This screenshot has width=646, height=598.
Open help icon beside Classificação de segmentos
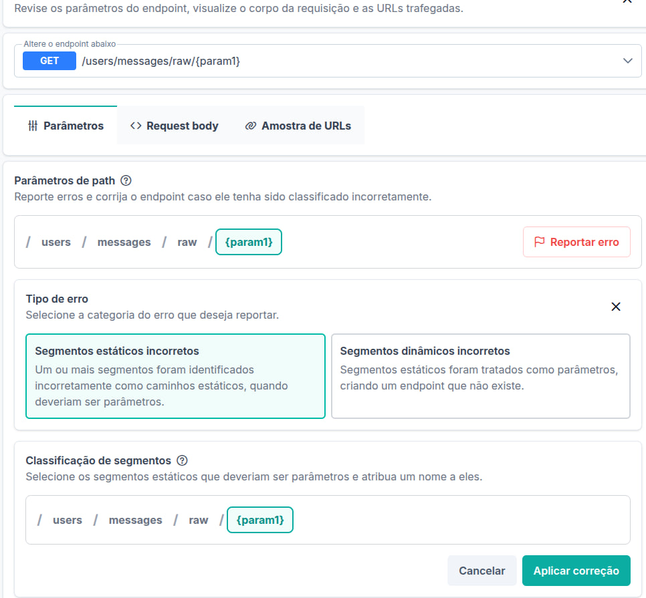(x=182, y=460)
